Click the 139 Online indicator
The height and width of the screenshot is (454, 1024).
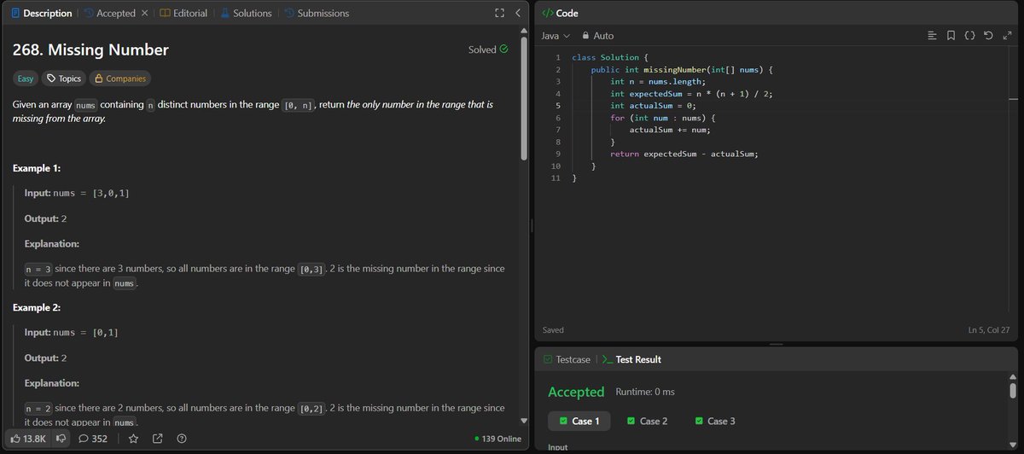point(497,439)
